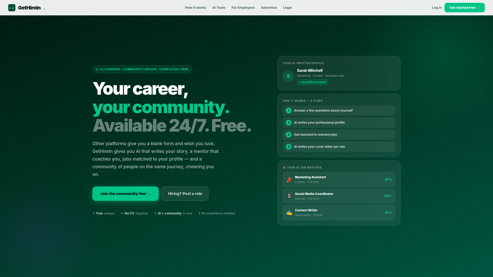Open AI Tools in the navigation
493x277 pixels.
219,8
